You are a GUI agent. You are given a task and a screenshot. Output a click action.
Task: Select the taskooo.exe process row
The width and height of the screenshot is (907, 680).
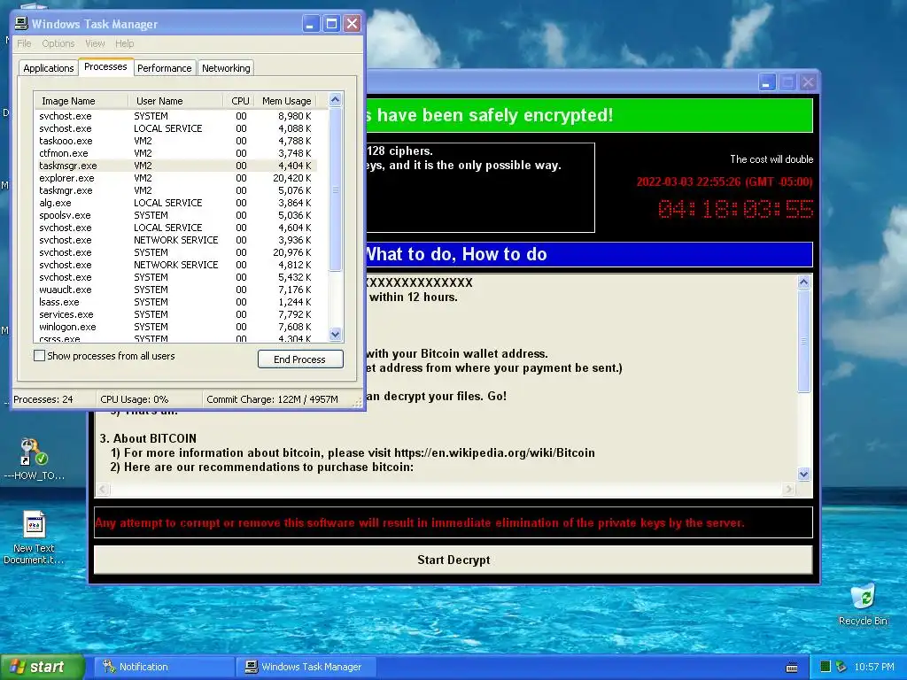point(176,141)
